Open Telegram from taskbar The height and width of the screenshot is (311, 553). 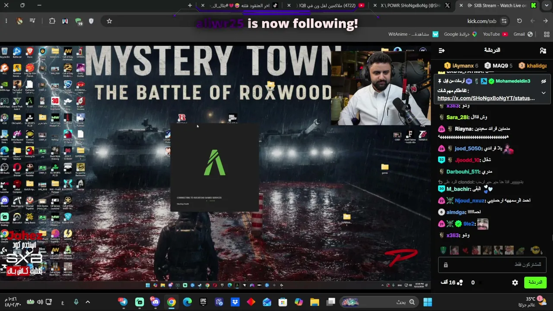124,302
